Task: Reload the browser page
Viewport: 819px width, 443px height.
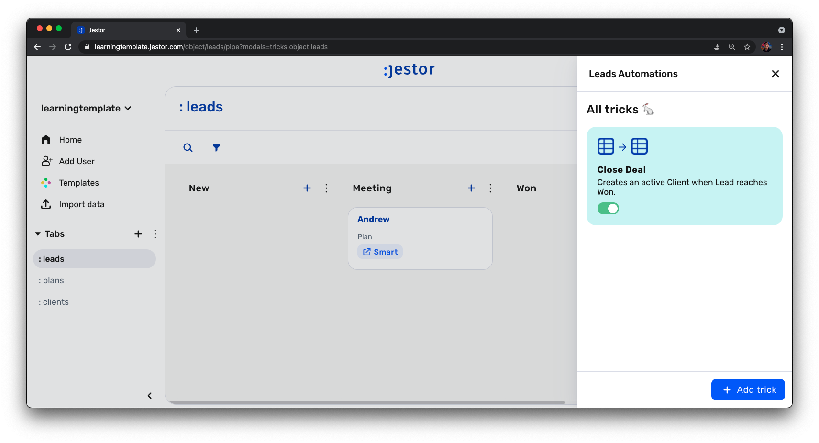Action: pyautogui.click(x=68, y=47)
